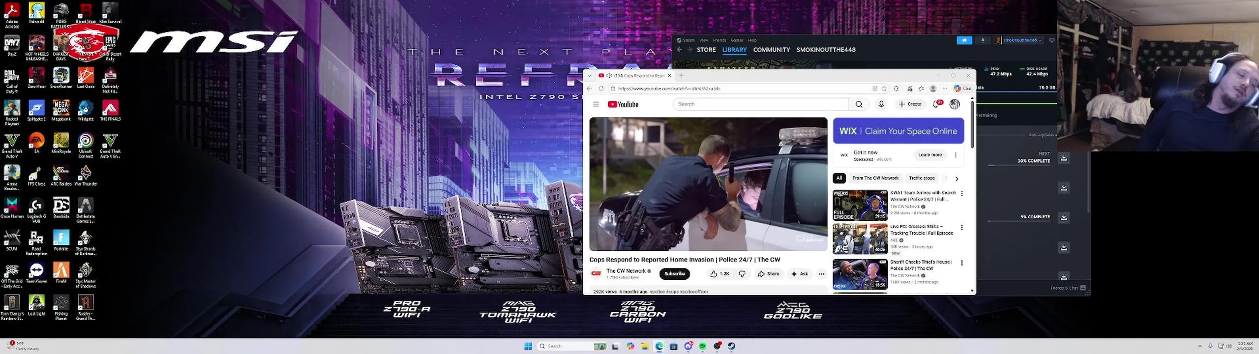Screen dimensions: 1259x354
Task: Click the Ask button under video
Action: pos(799,274)
